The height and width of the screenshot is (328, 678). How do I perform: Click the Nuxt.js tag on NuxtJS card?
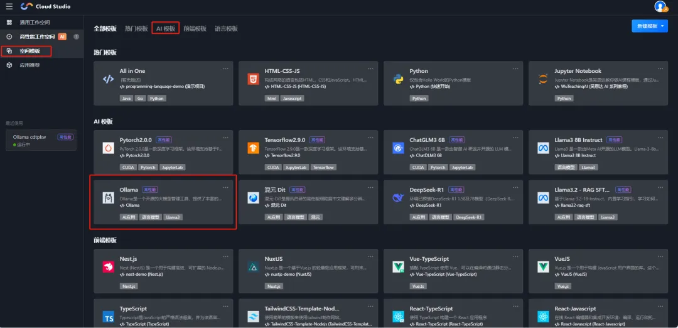pos(274,287)
